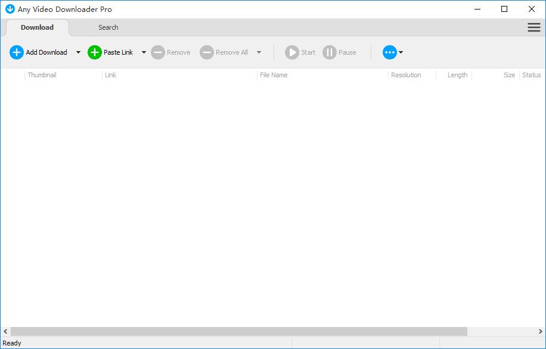Screen dimensions: 546x349
Task: Maximize the Any Video Downloader Pro window
Action: [x=504, y=9]
